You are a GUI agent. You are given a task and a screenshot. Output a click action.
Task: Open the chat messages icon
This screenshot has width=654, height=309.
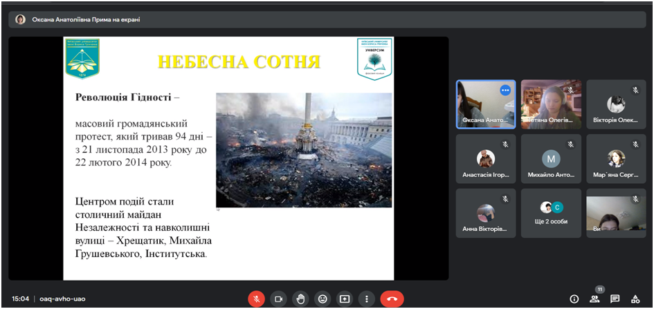615,299
